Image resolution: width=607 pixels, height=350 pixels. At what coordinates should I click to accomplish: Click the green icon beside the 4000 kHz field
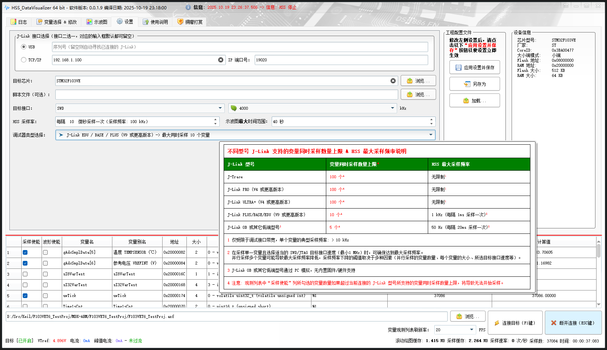tap(234, 108)
